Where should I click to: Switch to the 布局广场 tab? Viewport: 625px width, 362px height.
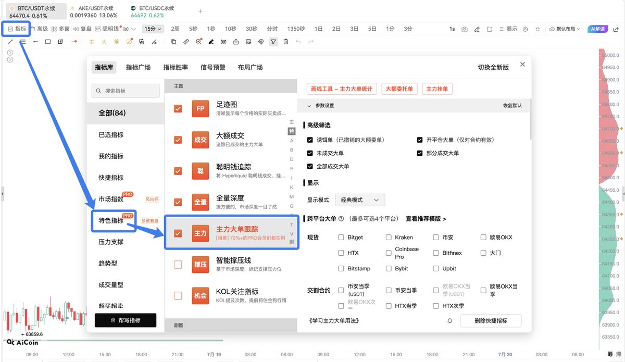(x=250, y=67)
